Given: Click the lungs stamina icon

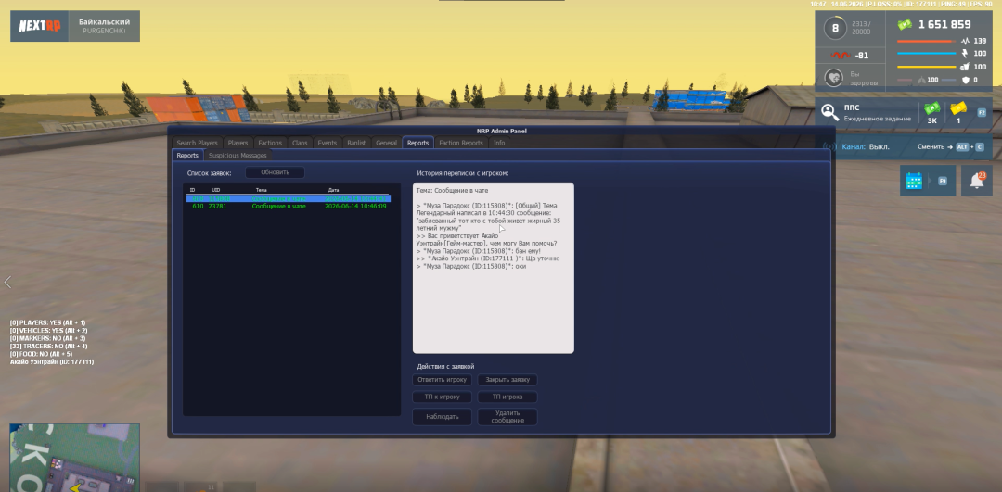Looking at the screenshot, I should click(x=921, y=80).
